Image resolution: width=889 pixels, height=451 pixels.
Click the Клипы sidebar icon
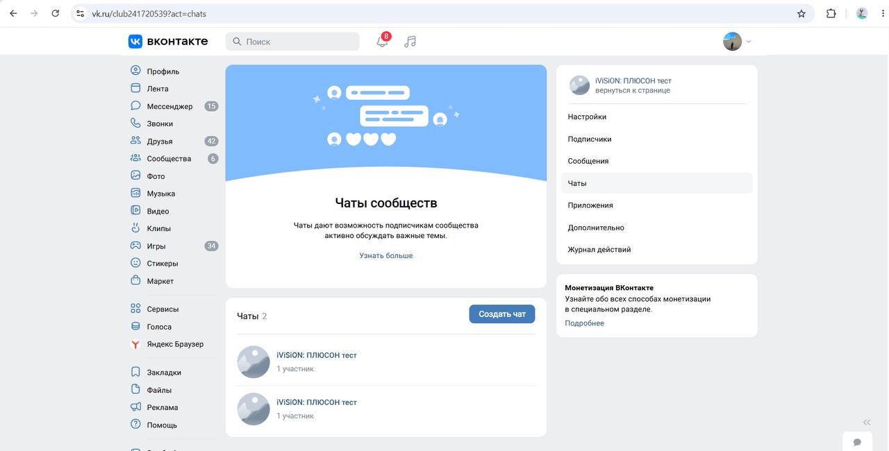(135, 228)
